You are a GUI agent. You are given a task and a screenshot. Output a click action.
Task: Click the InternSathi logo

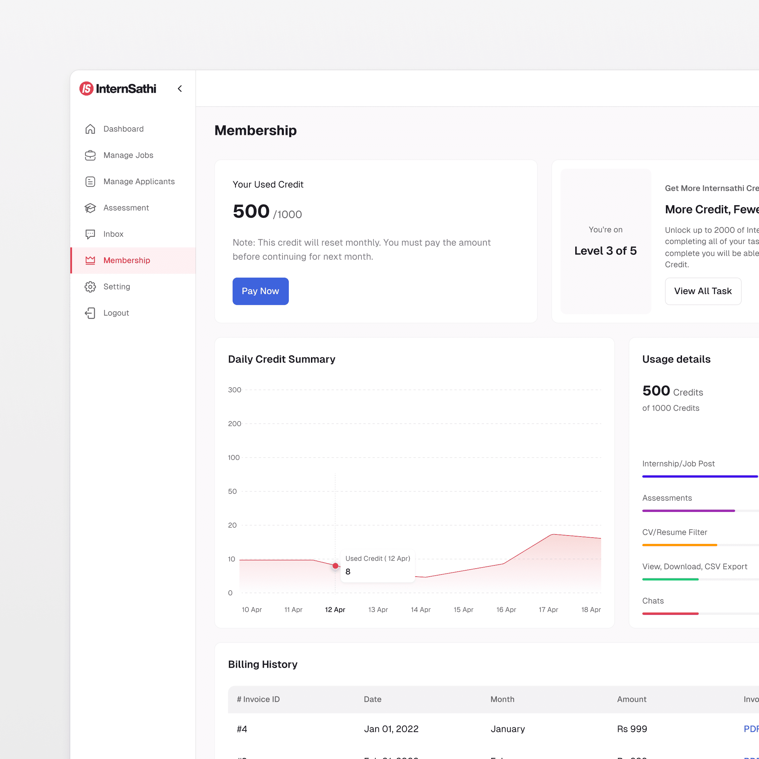coord(117,89)
